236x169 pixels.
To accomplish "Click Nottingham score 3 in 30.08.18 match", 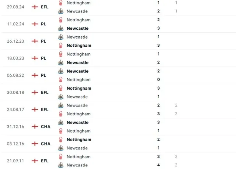I will pos(159,88).
